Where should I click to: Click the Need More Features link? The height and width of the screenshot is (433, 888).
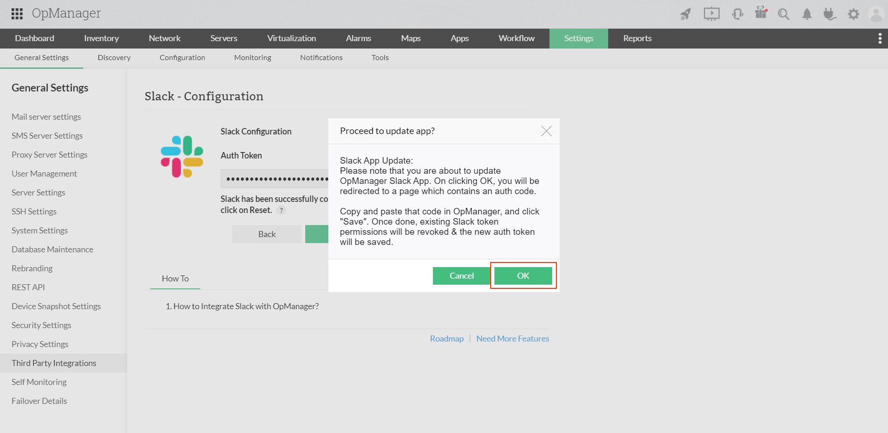[513, 339]
